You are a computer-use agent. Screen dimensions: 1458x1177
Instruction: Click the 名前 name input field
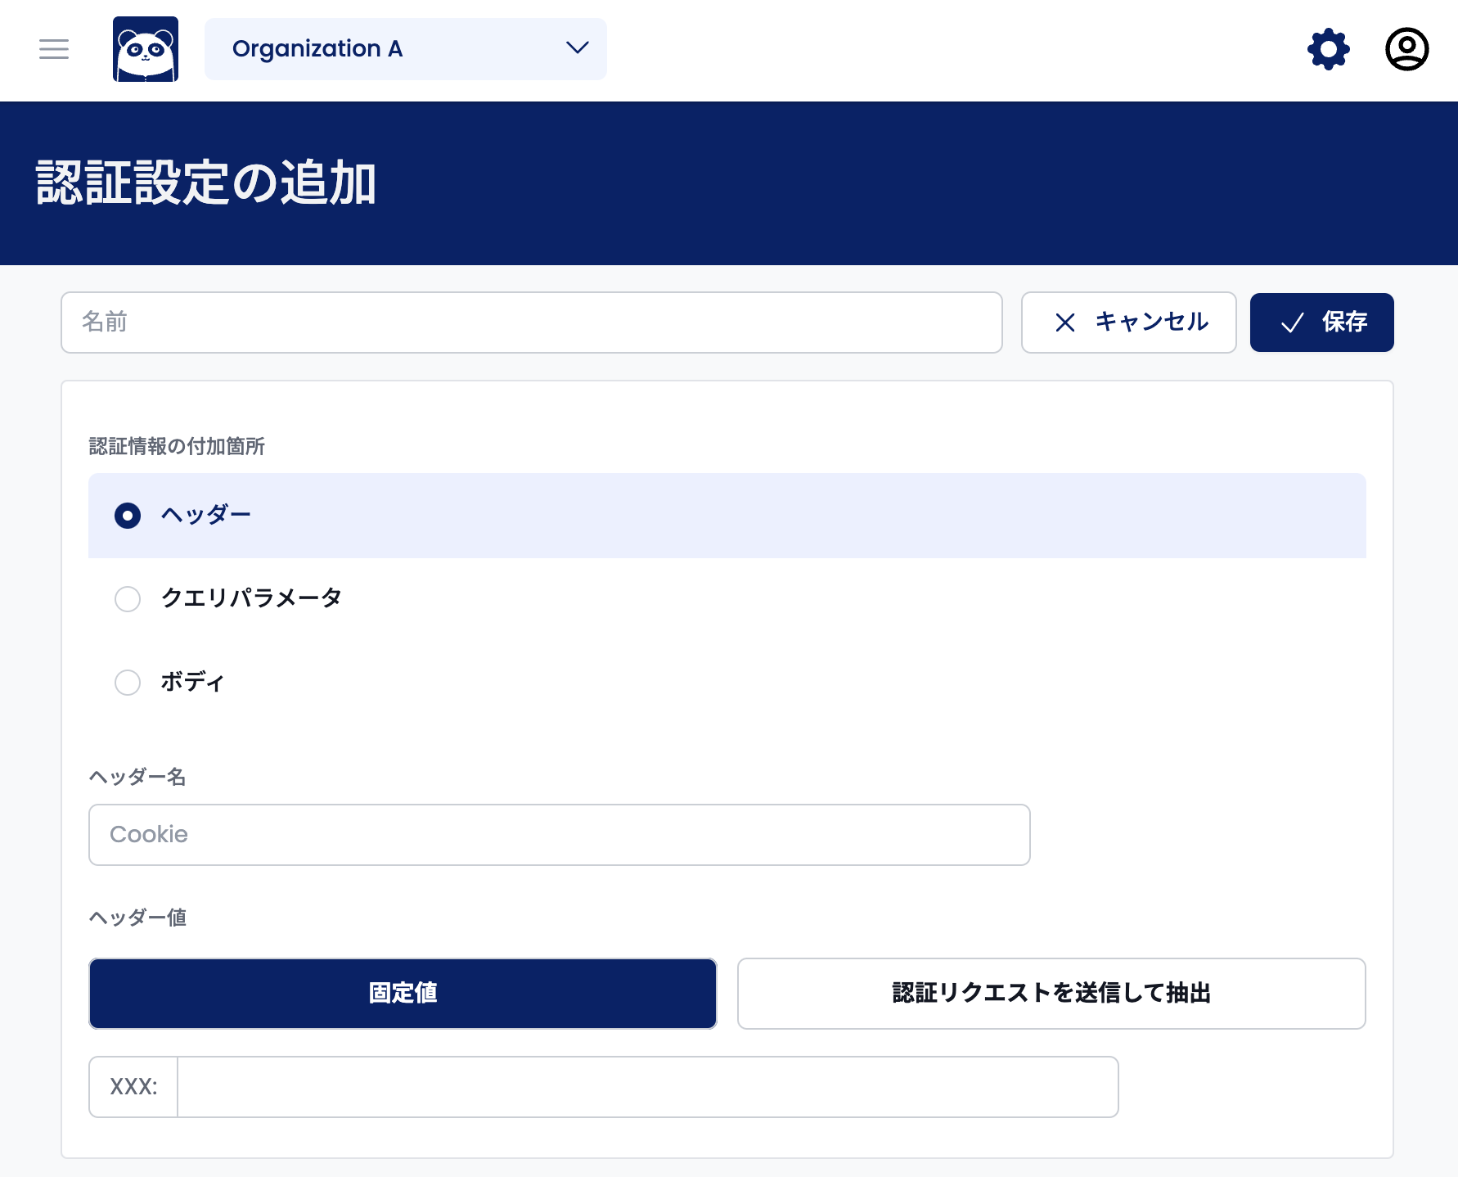point(532,322)
